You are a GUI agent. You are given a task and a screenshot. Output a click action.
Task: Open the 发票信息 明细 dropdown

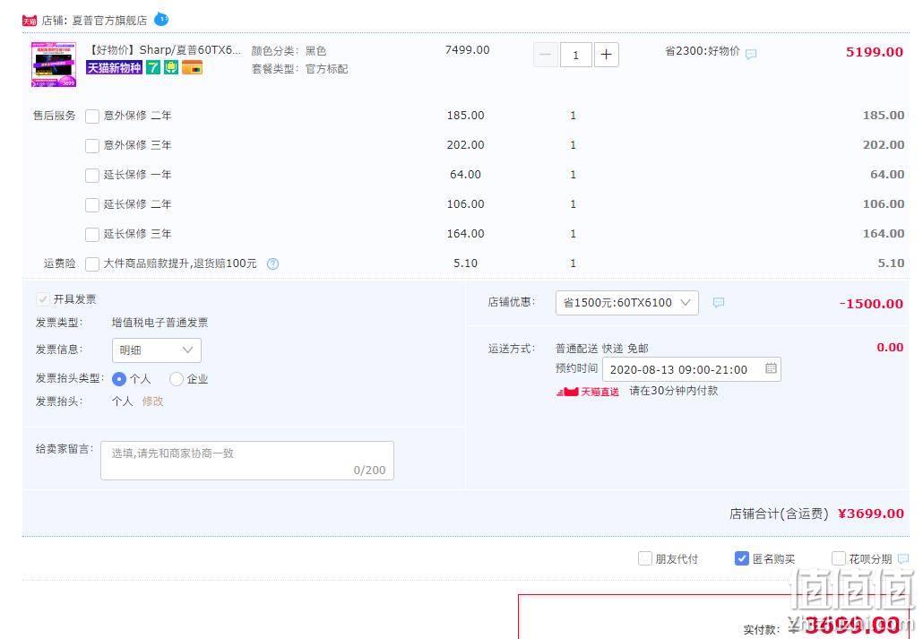[x=157, y=350]
